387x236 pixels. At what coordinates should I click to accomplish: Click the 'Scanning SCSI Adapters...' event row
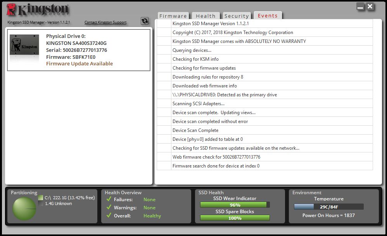click(264, 103)
